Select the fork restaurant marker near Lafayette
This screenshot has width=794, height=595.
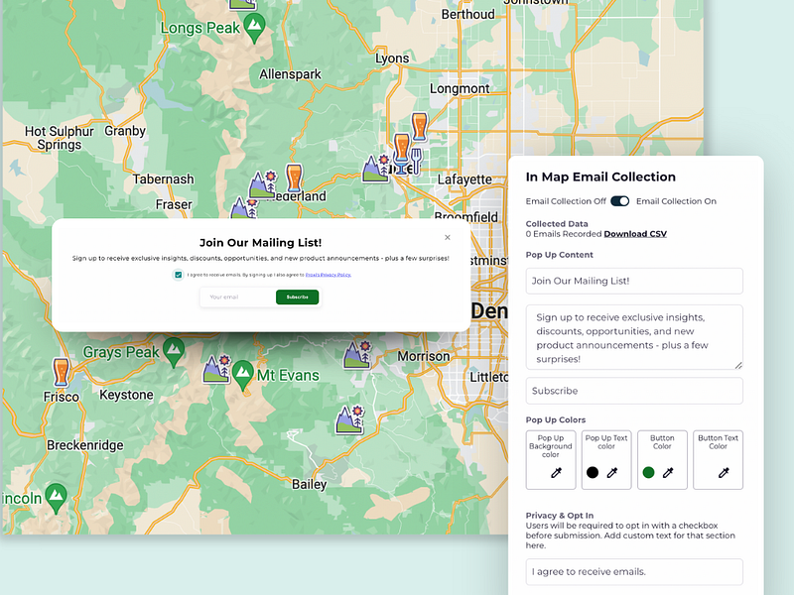416,162
